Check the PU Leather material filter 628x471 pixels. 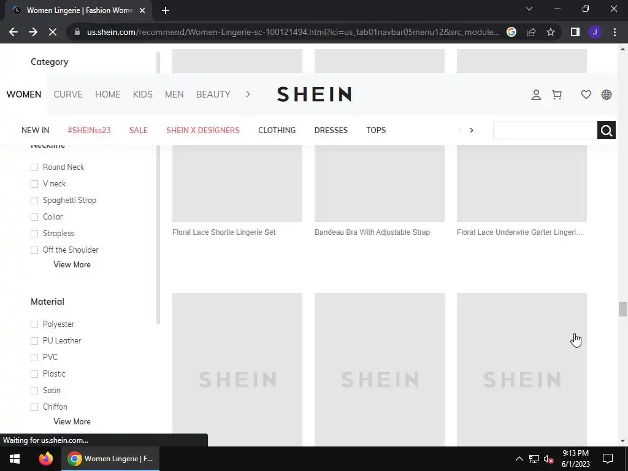[x=34, y=341]
